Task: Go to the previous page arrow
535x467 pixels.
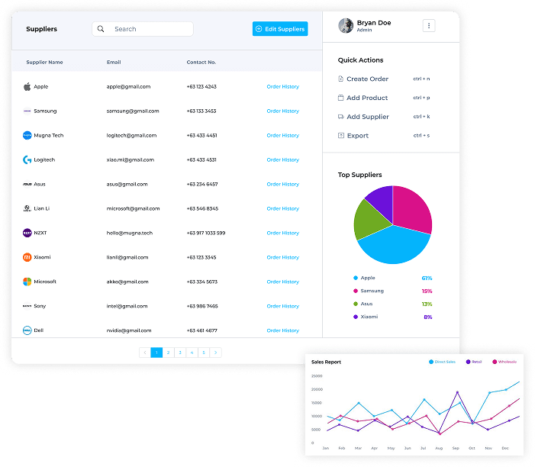Action: coord(144,353)
